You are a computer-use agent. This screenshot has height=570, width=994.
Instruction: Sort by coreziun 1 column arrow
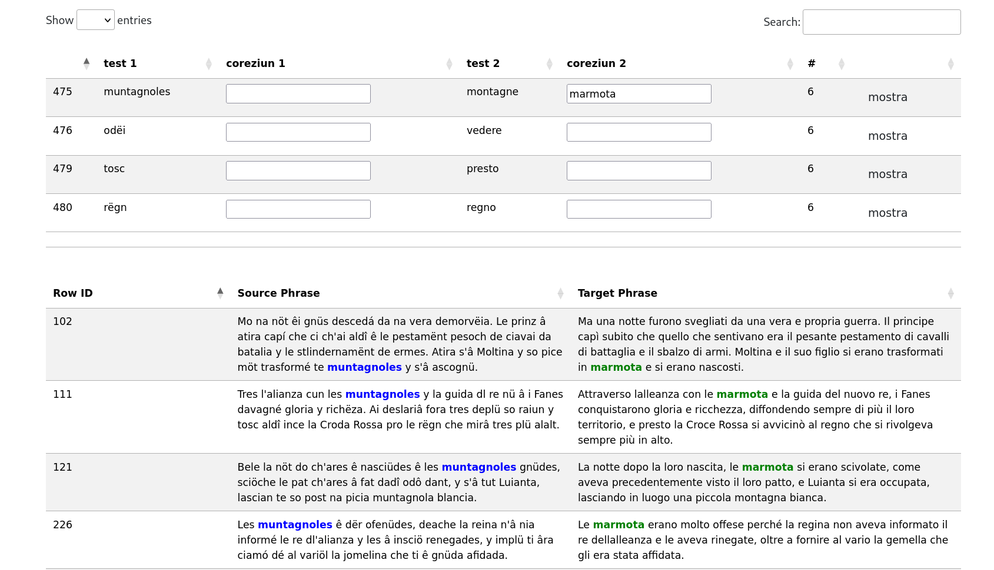(x=449, y=63)
